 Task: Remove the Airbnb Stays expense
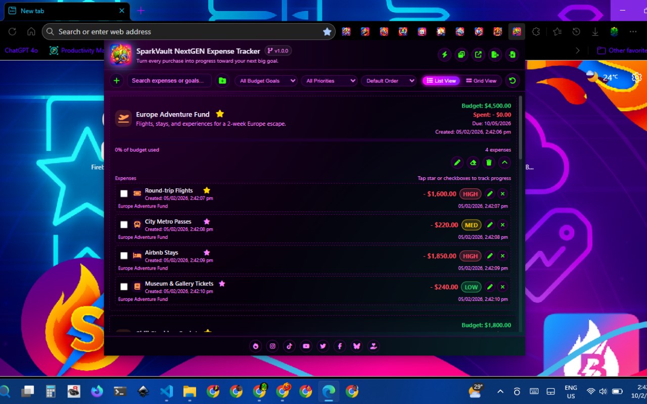[502, 256]
